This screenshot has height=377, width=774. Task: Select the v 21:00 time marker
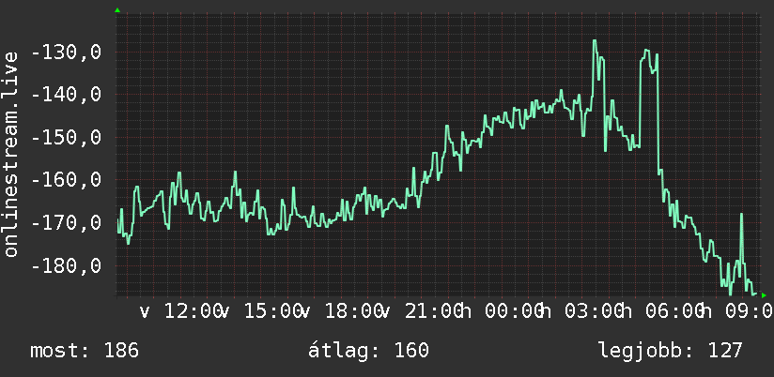pos(422,311)
